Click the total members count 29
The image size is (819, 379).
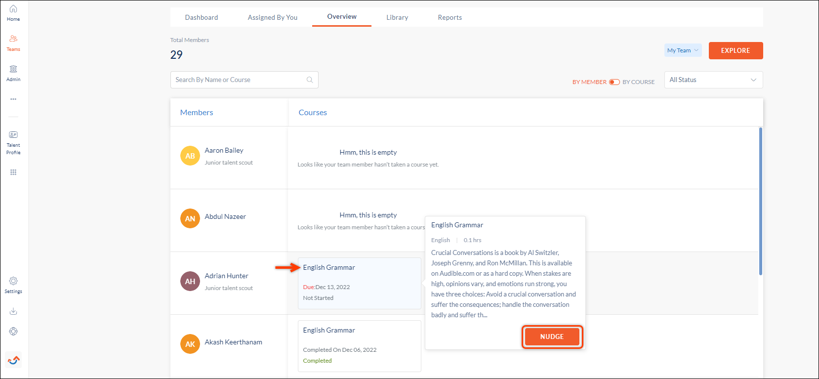pos(176,55)
